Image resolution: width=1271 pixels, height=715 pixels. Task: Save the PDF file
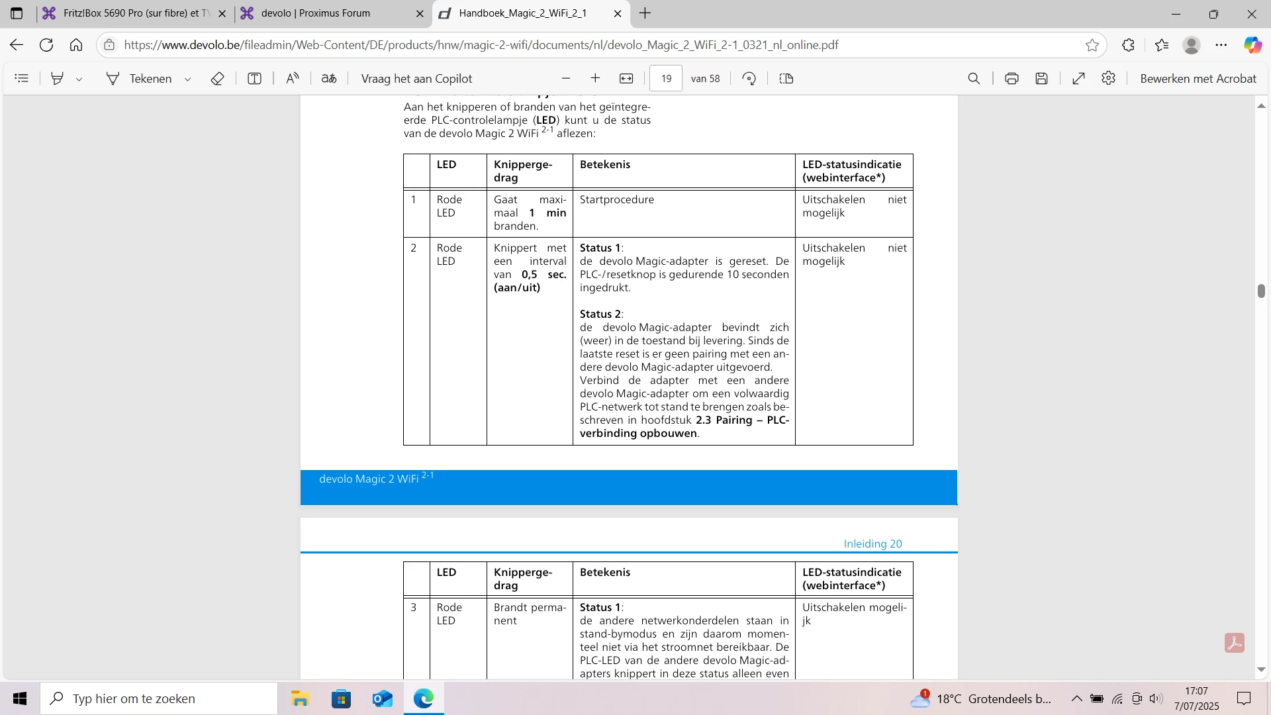(x=1042, y=78)
